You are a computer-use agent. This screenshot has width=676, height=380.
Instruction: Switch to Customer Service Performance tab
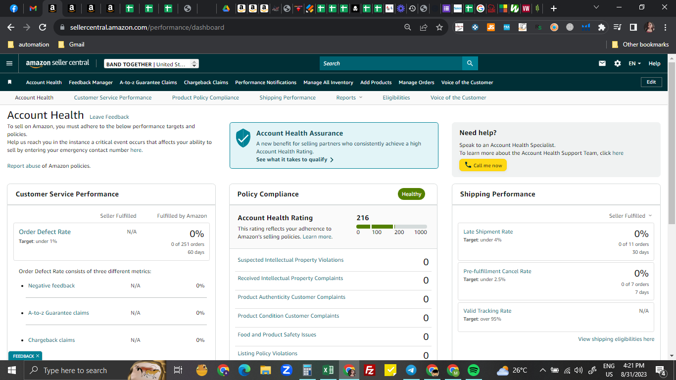click(113, 97)
